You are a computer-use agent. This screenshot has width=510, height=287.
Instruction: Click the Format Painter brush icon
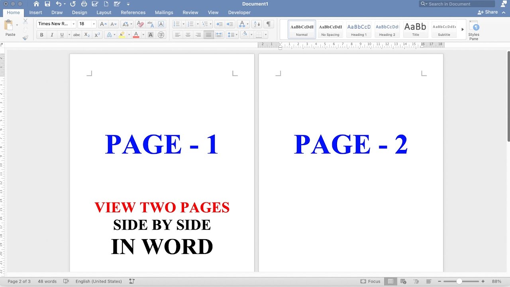point(25,38)
